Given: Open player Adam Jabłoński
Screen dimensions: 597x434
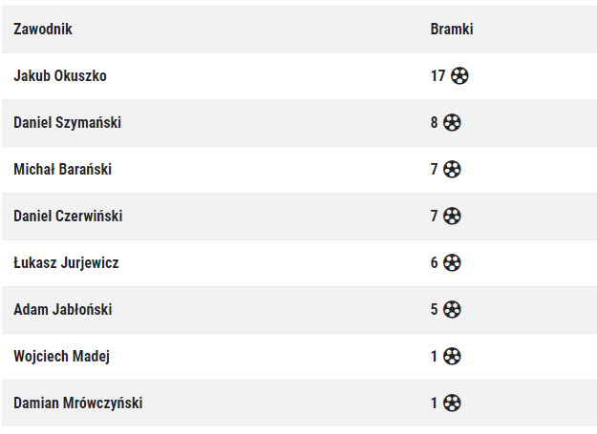Looking at the screenshot, I should [63, 309].
